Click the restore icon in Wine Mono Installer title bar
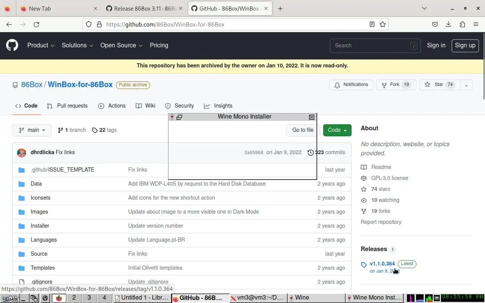Viewport: 485px width, 303px height. tap(179, 117)
